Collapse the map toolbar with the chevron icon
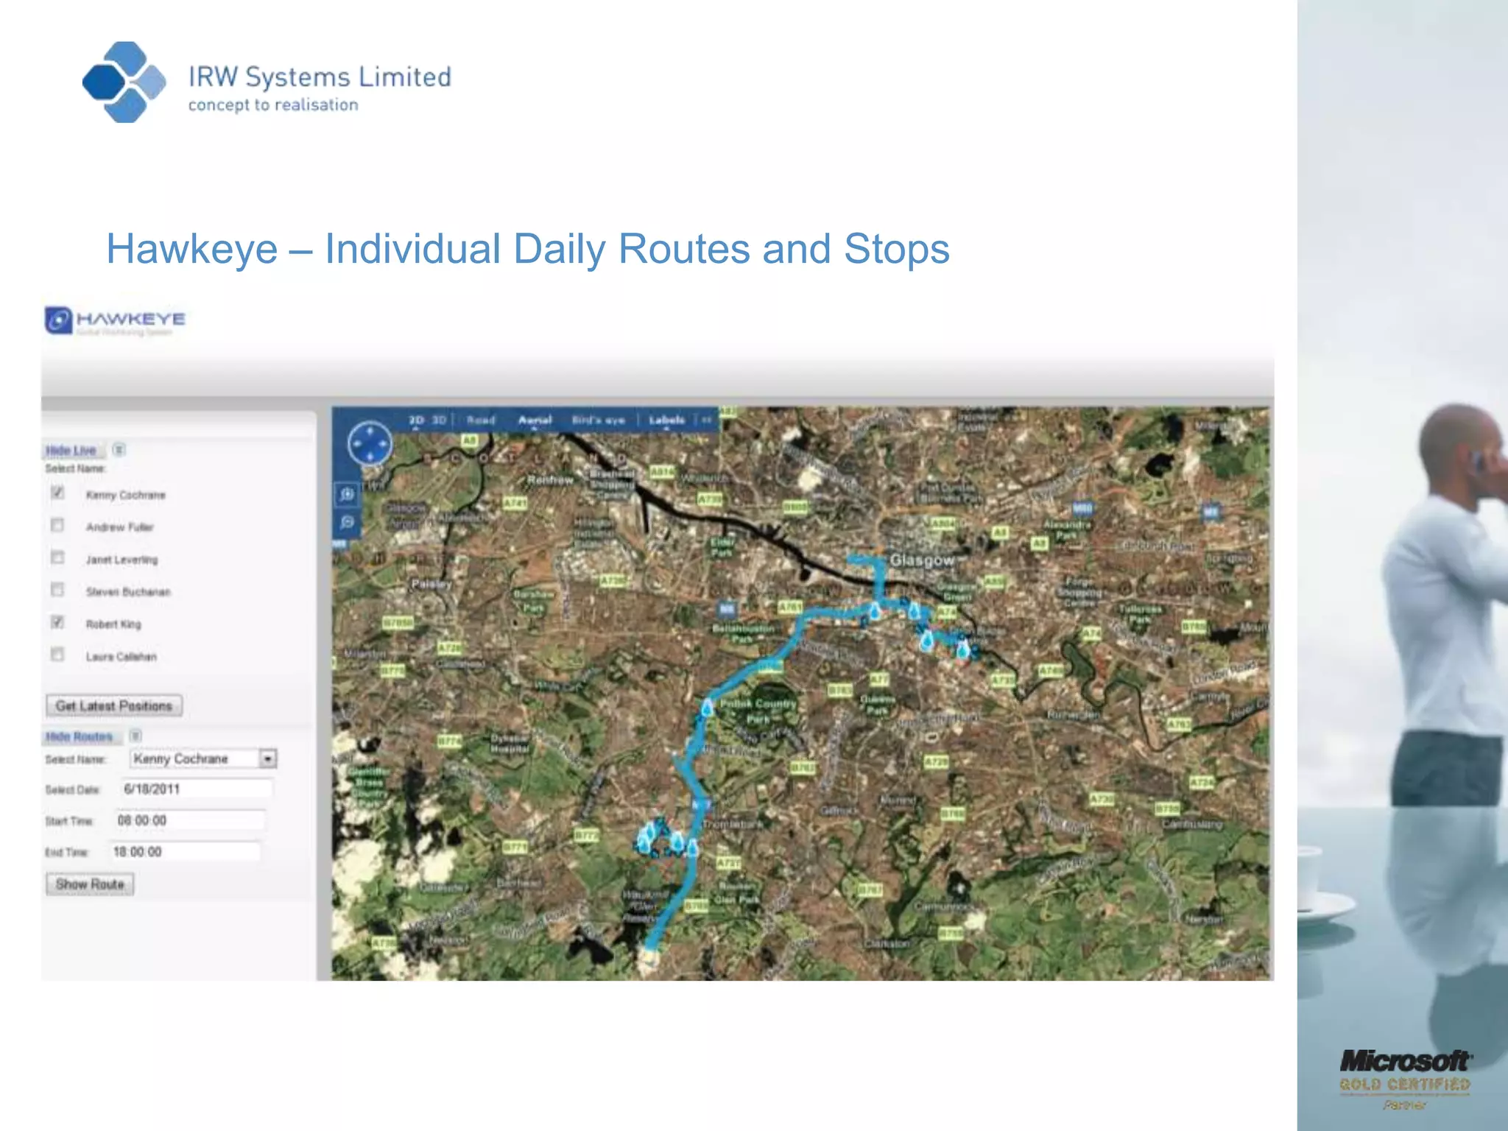The width and height of the screenshot is (1508, 1131). coord(707,420)
